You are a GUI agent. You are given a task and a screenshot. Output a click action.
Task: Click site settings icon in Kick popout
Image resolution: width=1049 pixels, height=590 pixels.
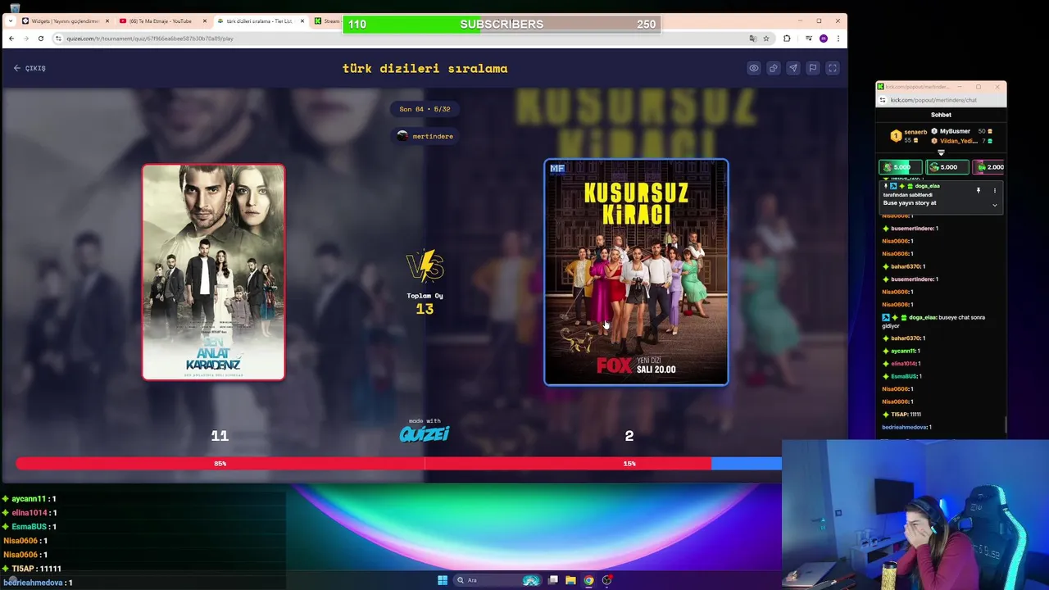(883, 100)
